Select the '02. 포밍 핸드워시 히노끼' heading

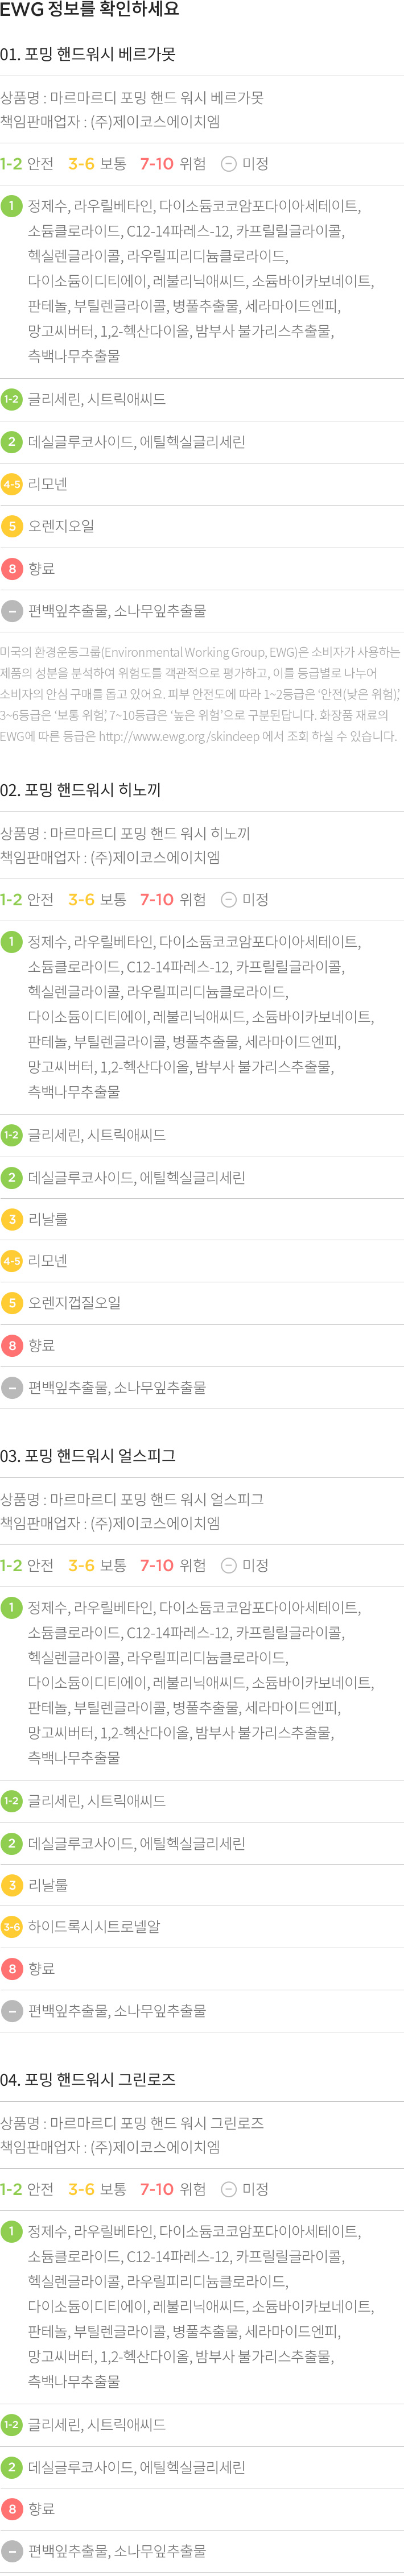click(x=81, y=790)
